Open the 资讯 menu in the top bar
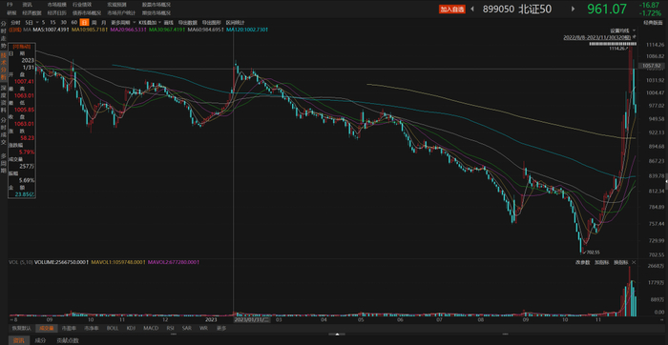 click(28, 5)
